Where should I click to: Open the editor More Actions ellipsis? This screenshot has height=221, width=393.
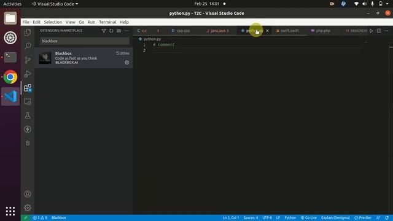(x=386, y=31)
